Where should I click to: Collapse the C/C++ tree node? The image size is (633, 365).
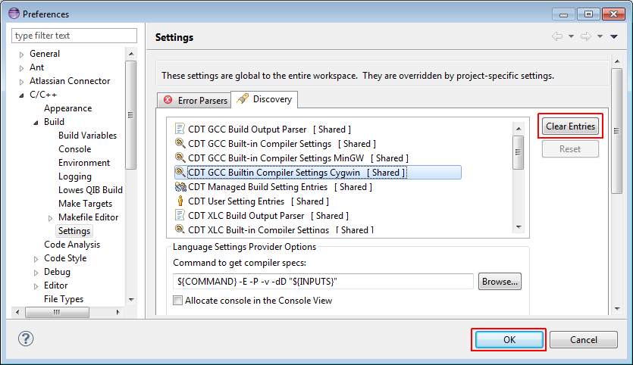[x=22, y=95]
